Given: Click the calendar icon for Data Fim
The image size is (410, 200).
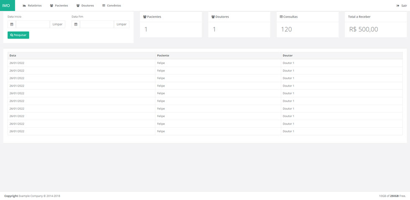Looking at the screenshot, I should 76,24.
